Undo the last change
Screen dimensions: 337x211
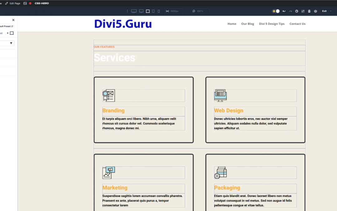point(284,11)
